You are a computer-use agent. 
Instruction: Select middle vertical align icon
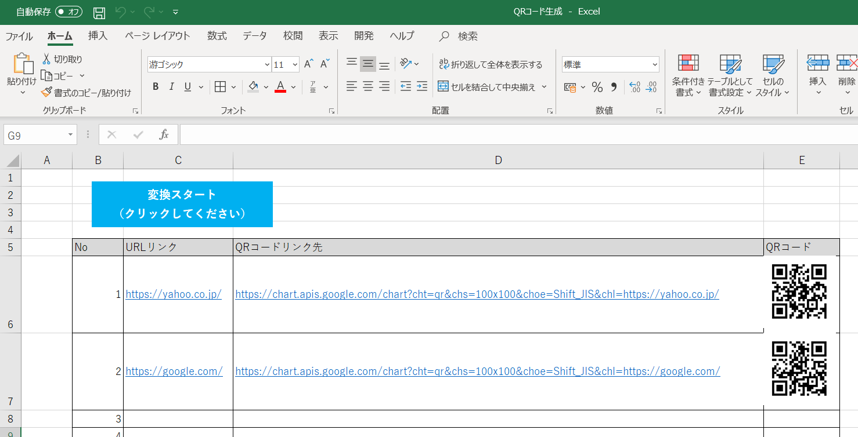coord(368,64)
